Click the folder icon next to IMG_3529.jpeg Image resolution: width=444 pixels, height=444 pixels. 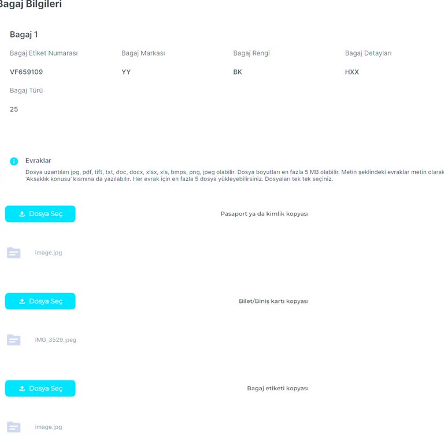pos(14,340)
